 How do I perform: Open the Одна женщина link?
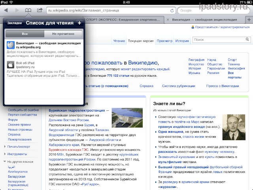(170, 132)
